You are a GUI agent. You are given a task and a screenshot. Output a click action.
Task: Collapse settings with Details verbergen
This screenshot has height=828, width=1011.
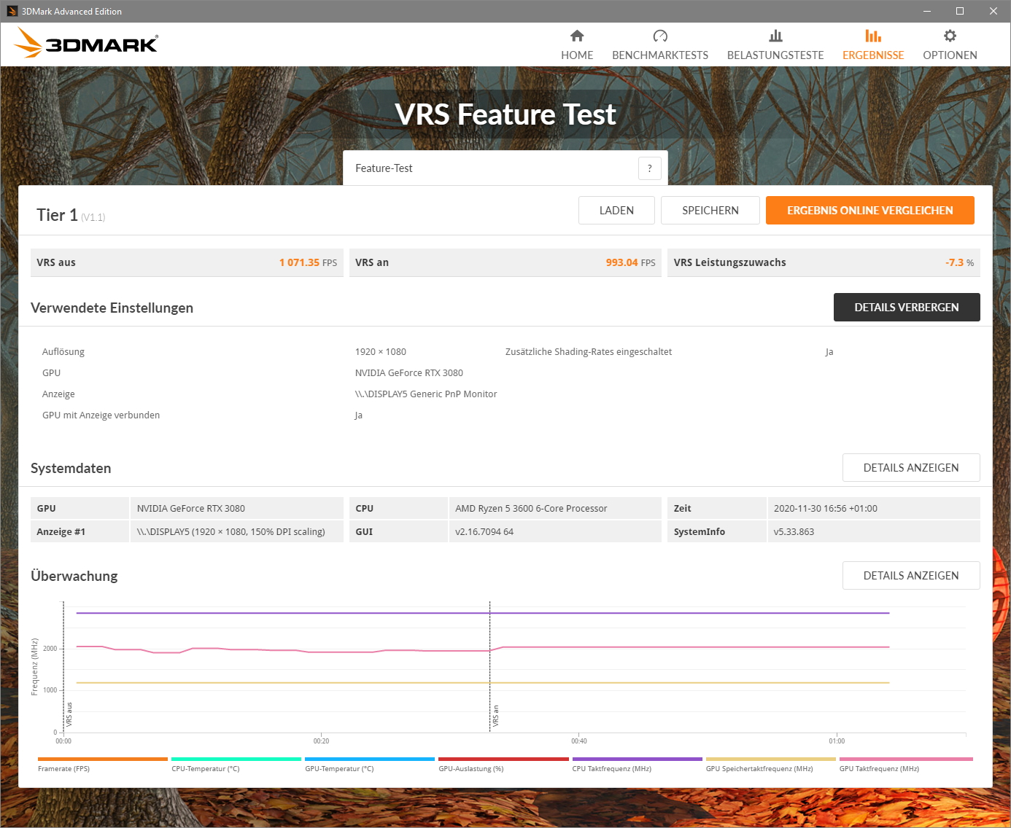coord(906,308)
